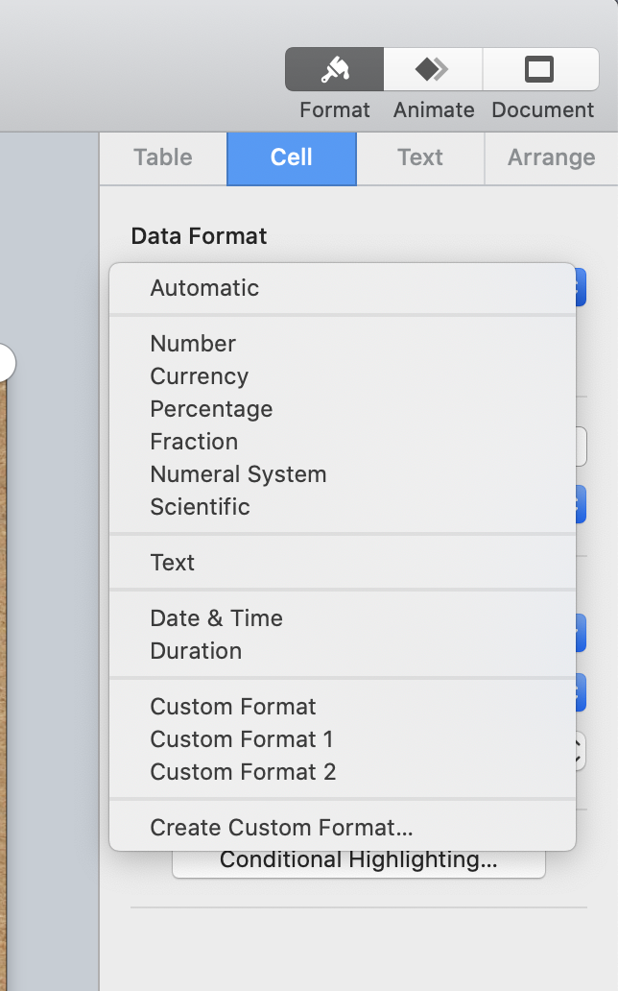Choose Percentage data format
Screen dimensions: 618x991
coord(211,409)
